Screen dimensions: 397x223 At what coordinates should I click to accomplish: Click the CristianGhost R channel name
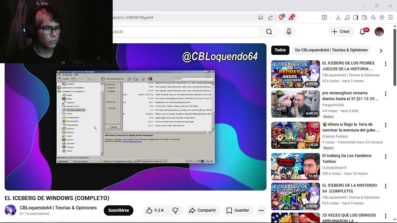coord(334,168)
